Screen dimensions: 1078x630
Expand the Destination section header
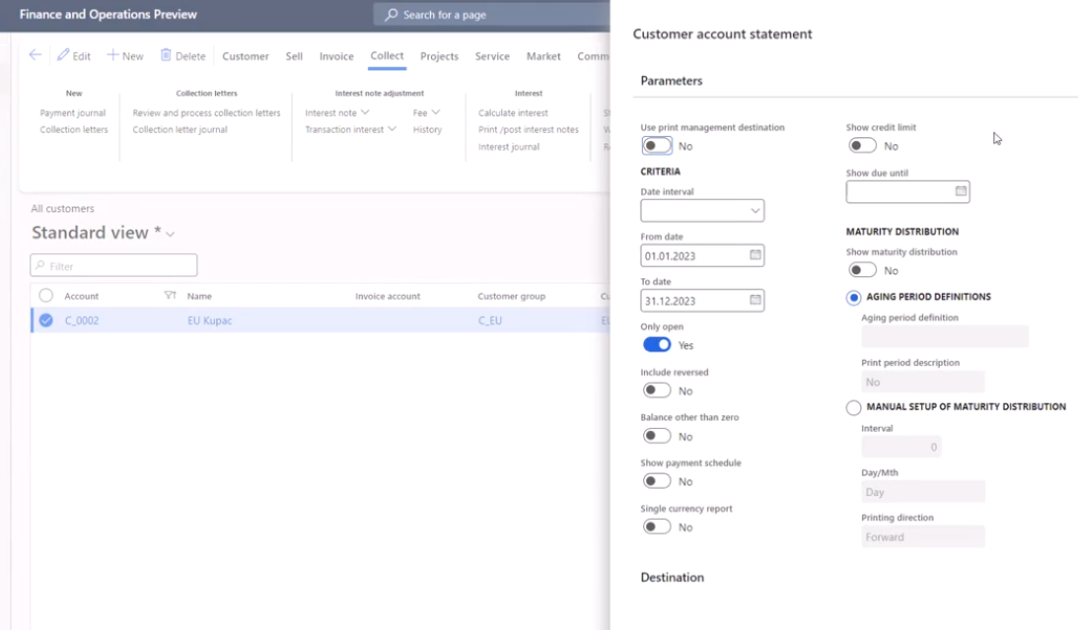(673, 577)
